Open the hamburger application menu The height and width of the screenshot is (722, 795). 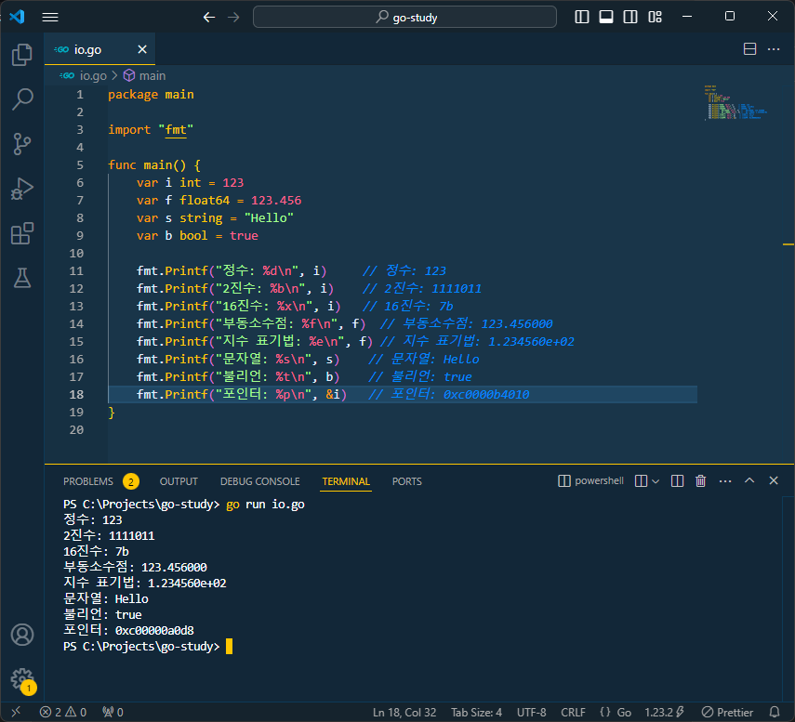pyautogui.click(x=50, y=16)
